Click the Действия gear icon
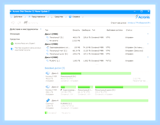The height and width of the screenshot is (125, 160). pyautogui.click(x=12, y=17)
